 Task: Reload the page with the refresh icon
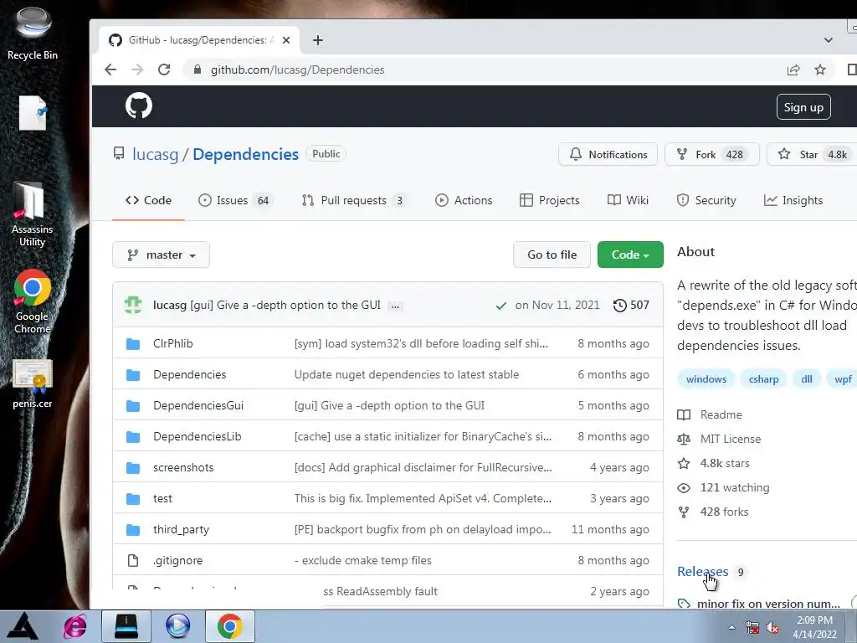click(164, 69)
